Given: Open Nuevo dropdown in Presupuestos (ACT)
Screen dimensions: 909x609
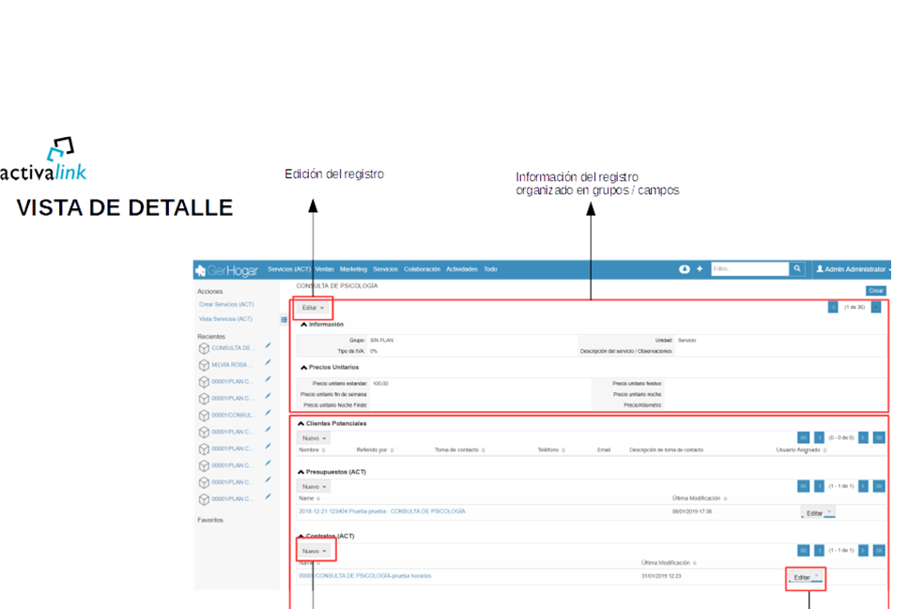Looking at the screenshot, I should tap(314, 487).
